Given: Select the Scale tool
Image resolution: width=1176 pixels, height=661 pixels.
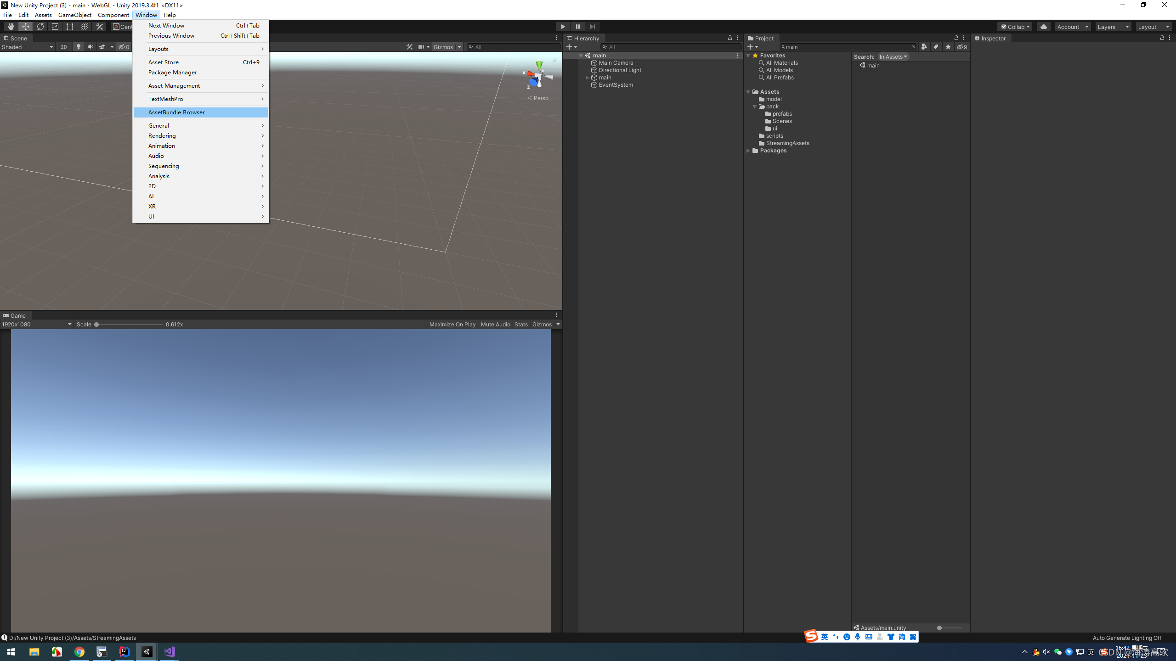Looking at the screenshot, I should [55, 27].
